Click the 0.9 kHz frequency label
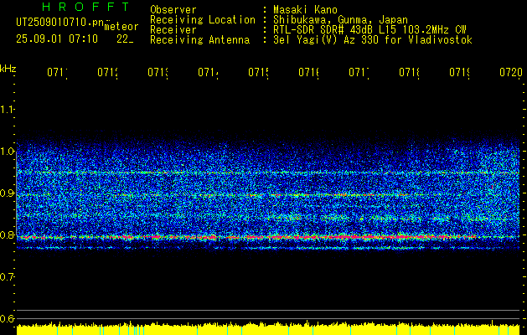Screen dimensions: 527x335 7,193
